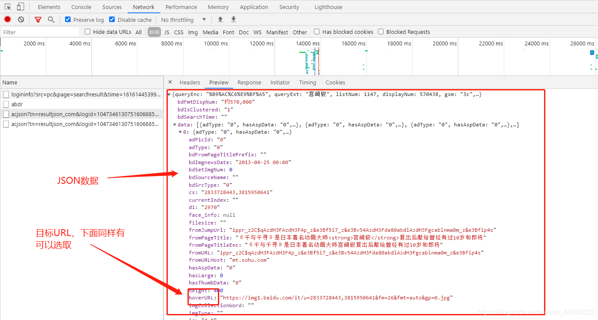The width and height of the screenshot is (598, 320).
Task: Select the abdr request file icon
Action: (x=6, y=104)
